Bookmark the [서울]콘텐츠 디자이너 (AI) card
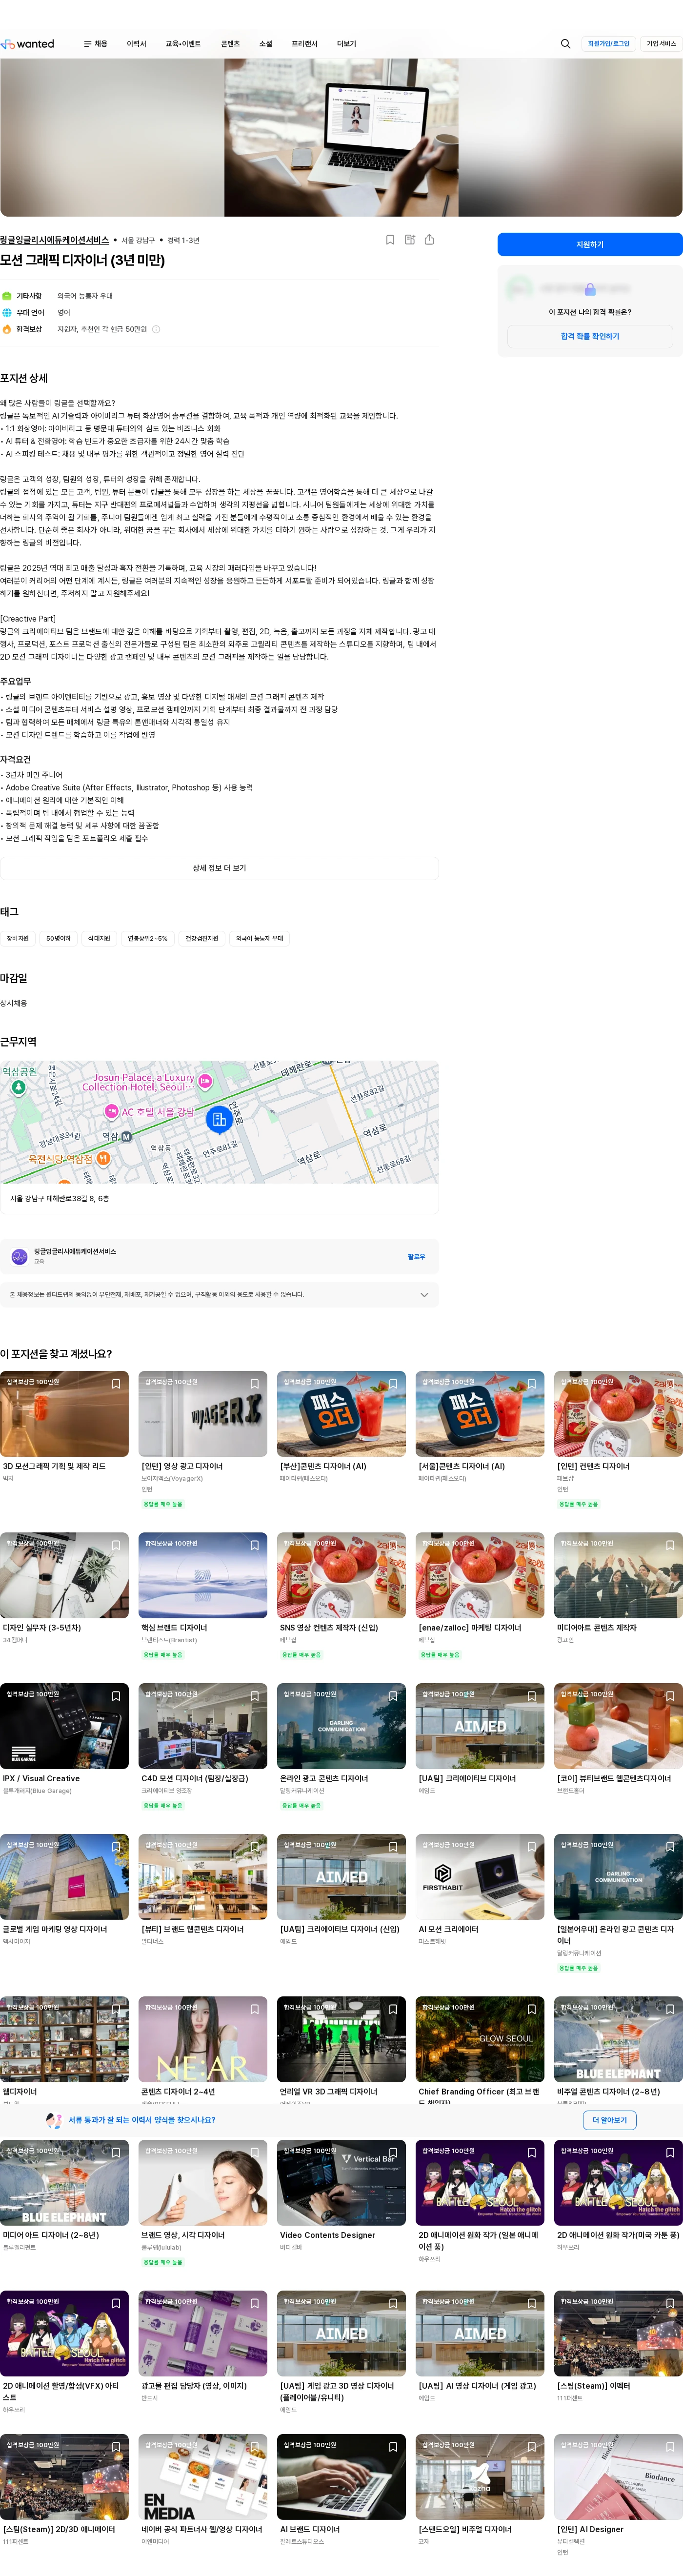683x2576 pixels. [532, 1384]
